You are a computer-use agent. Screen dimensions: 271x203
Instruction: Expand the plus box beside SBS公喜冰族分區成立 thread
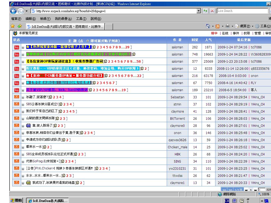pyautogui.click(x=22, y=104)
